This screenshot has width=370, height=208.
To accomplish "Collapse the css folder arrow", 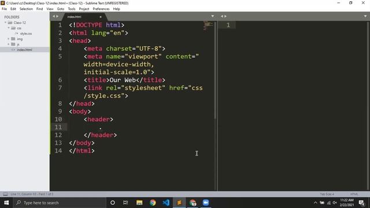I will 9,28.
